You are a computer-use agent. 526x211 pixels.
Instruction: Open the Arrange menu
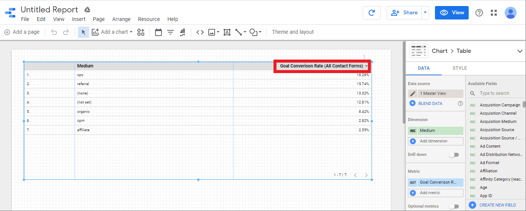click(121, 19)
